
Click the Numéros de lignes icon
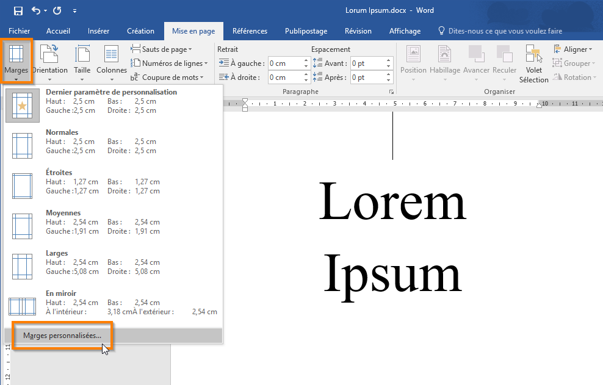pos(135,63)
